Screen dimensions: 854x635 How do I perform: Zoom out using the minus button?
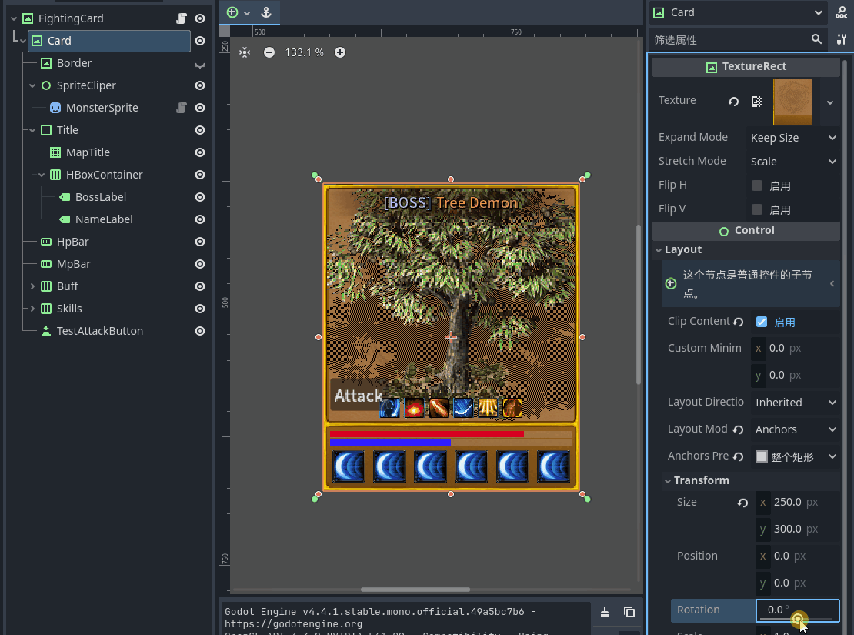pyautogui.click(x=269, y=52)
